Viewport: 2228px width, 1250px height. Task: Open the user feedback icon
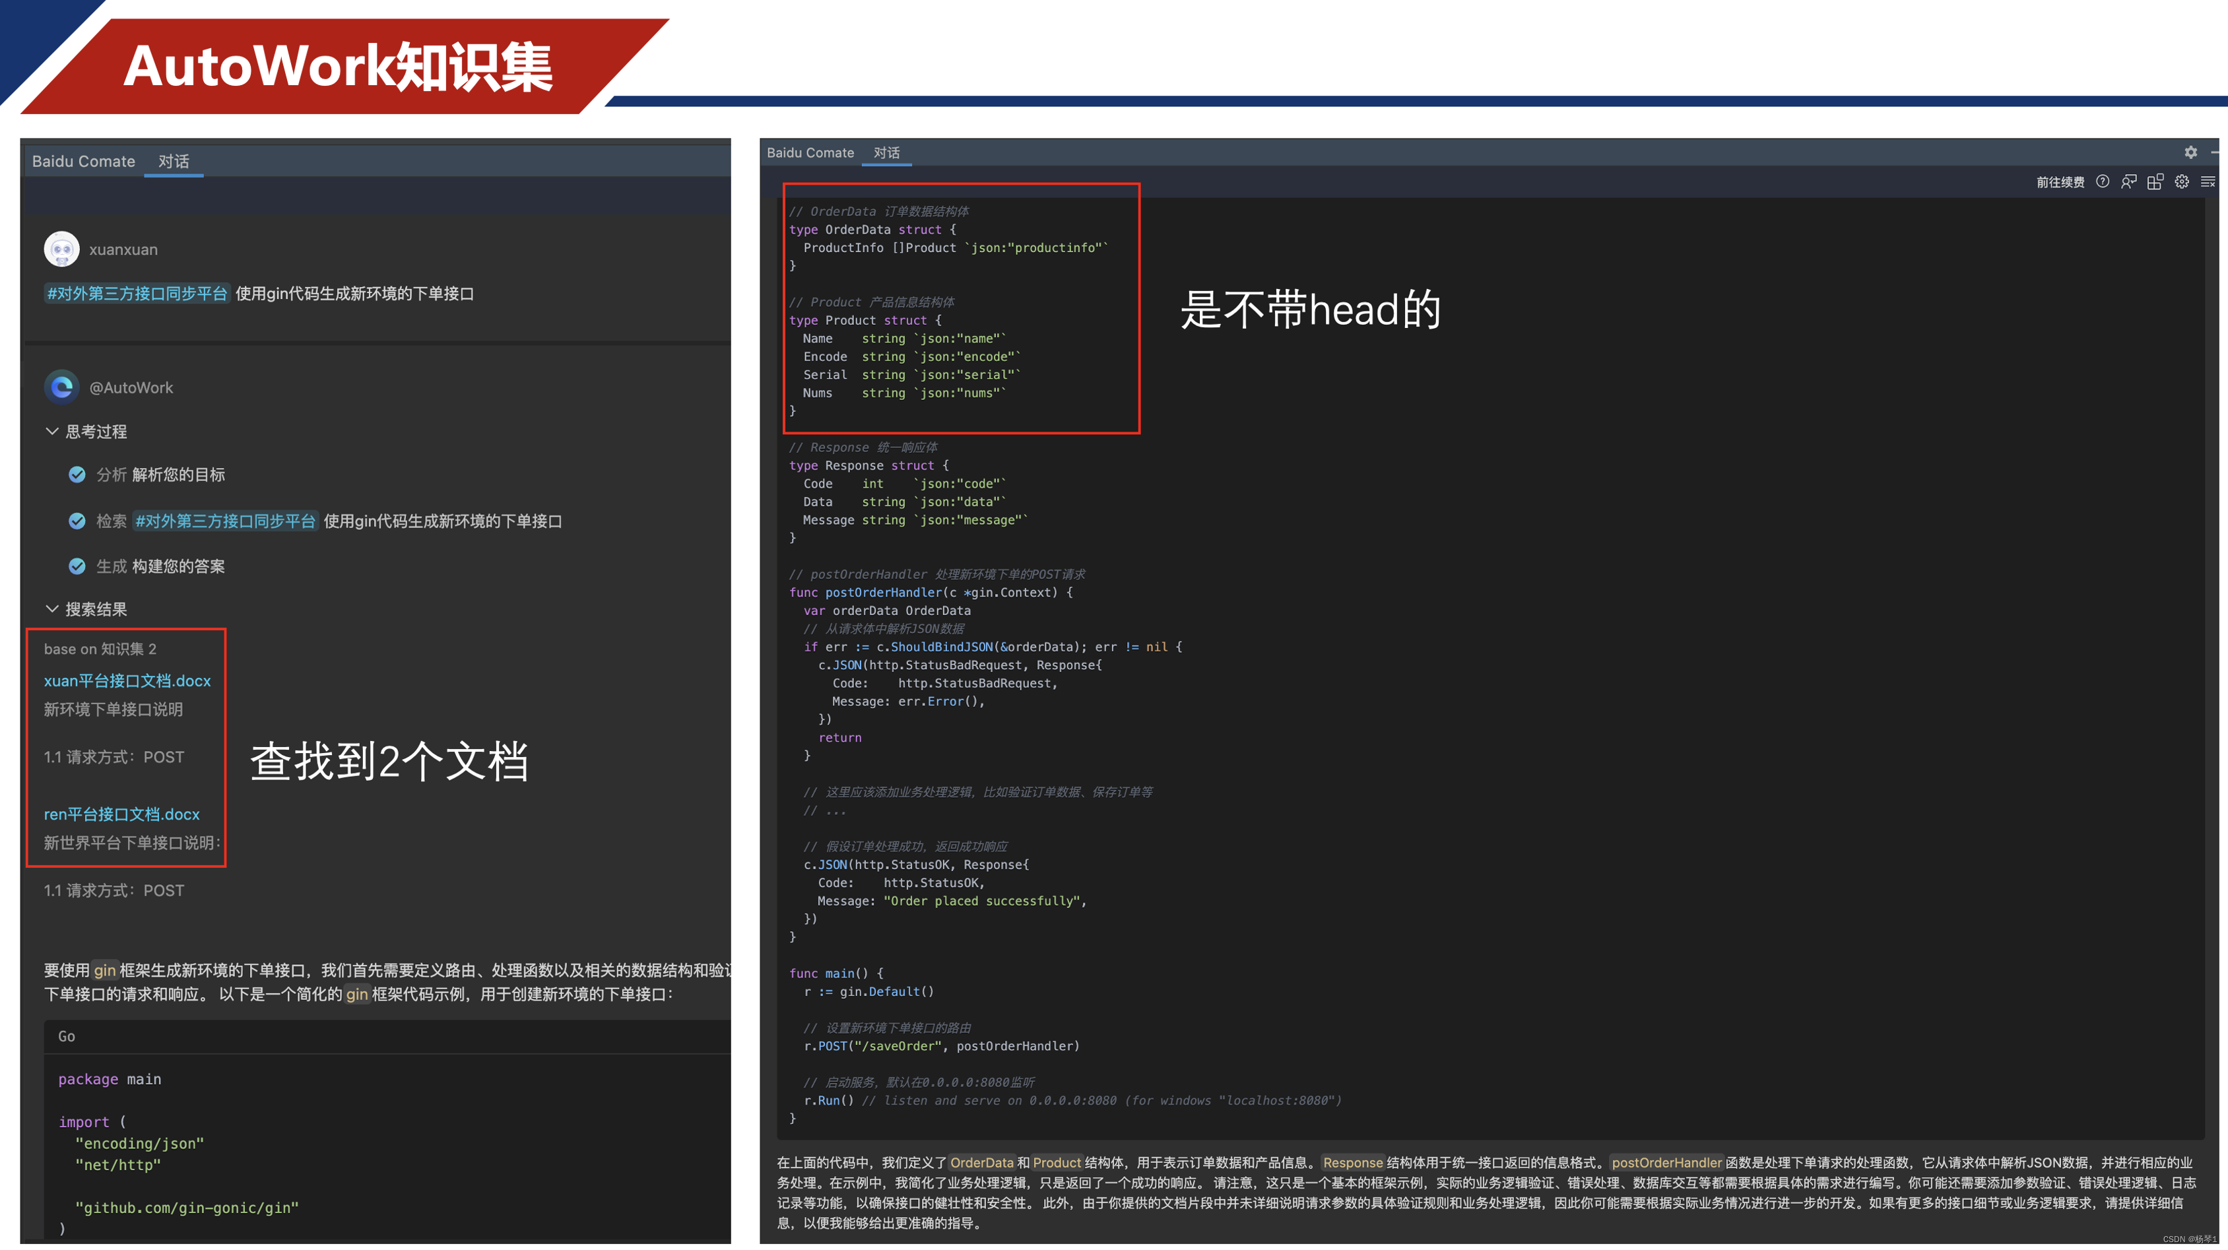click(2128, 181)
